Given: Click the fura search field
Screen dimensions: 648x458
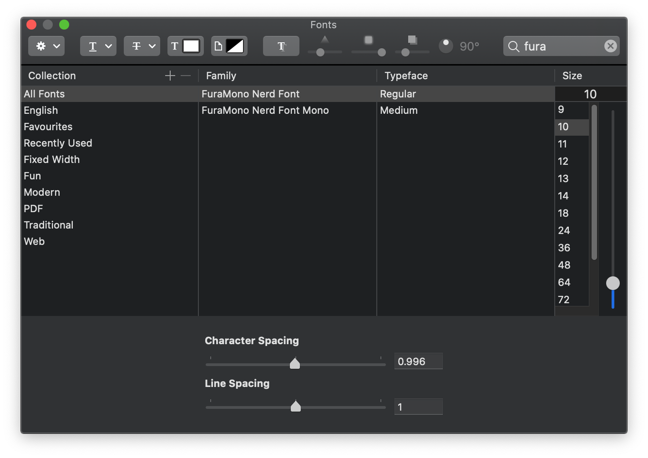Looking at the screenshot, I should point(562,46).
